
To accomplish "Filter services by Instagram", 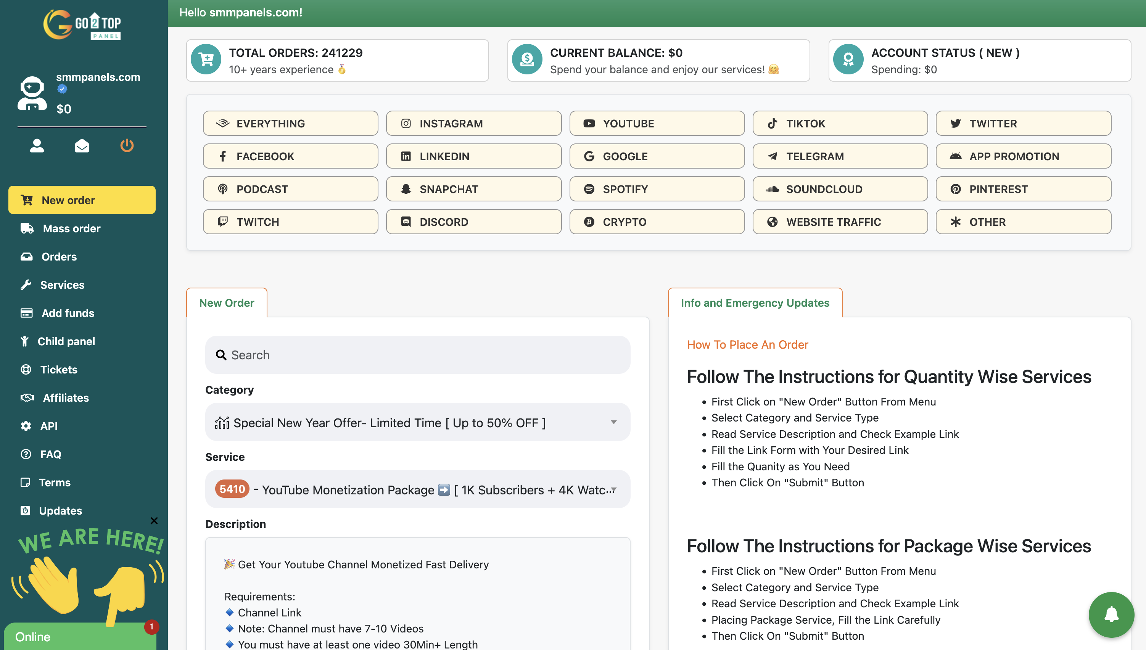I will tap(473, 123).
